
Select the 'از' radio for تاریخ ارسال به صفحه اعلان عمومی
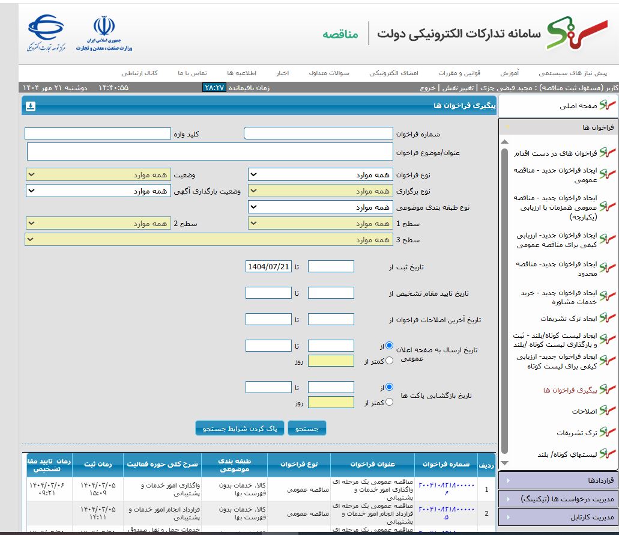389,346
